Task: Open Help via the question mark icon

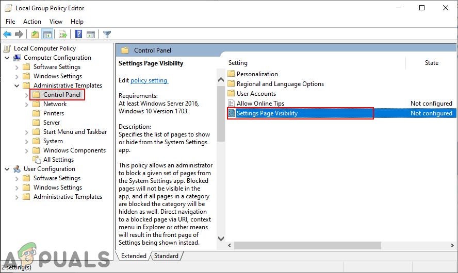Action: point(78,34)
